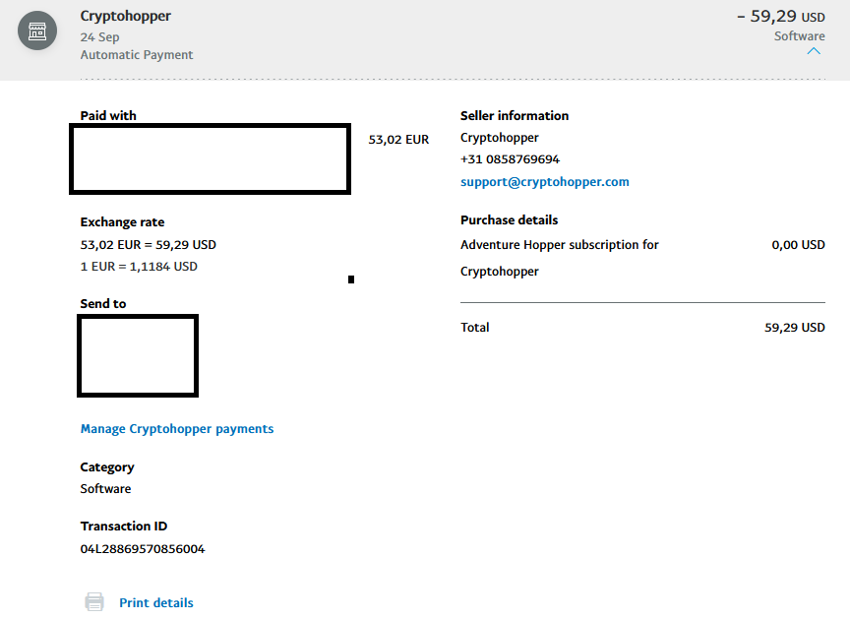Click the 53,02 EUR paid amount

(x=398, y=140)
